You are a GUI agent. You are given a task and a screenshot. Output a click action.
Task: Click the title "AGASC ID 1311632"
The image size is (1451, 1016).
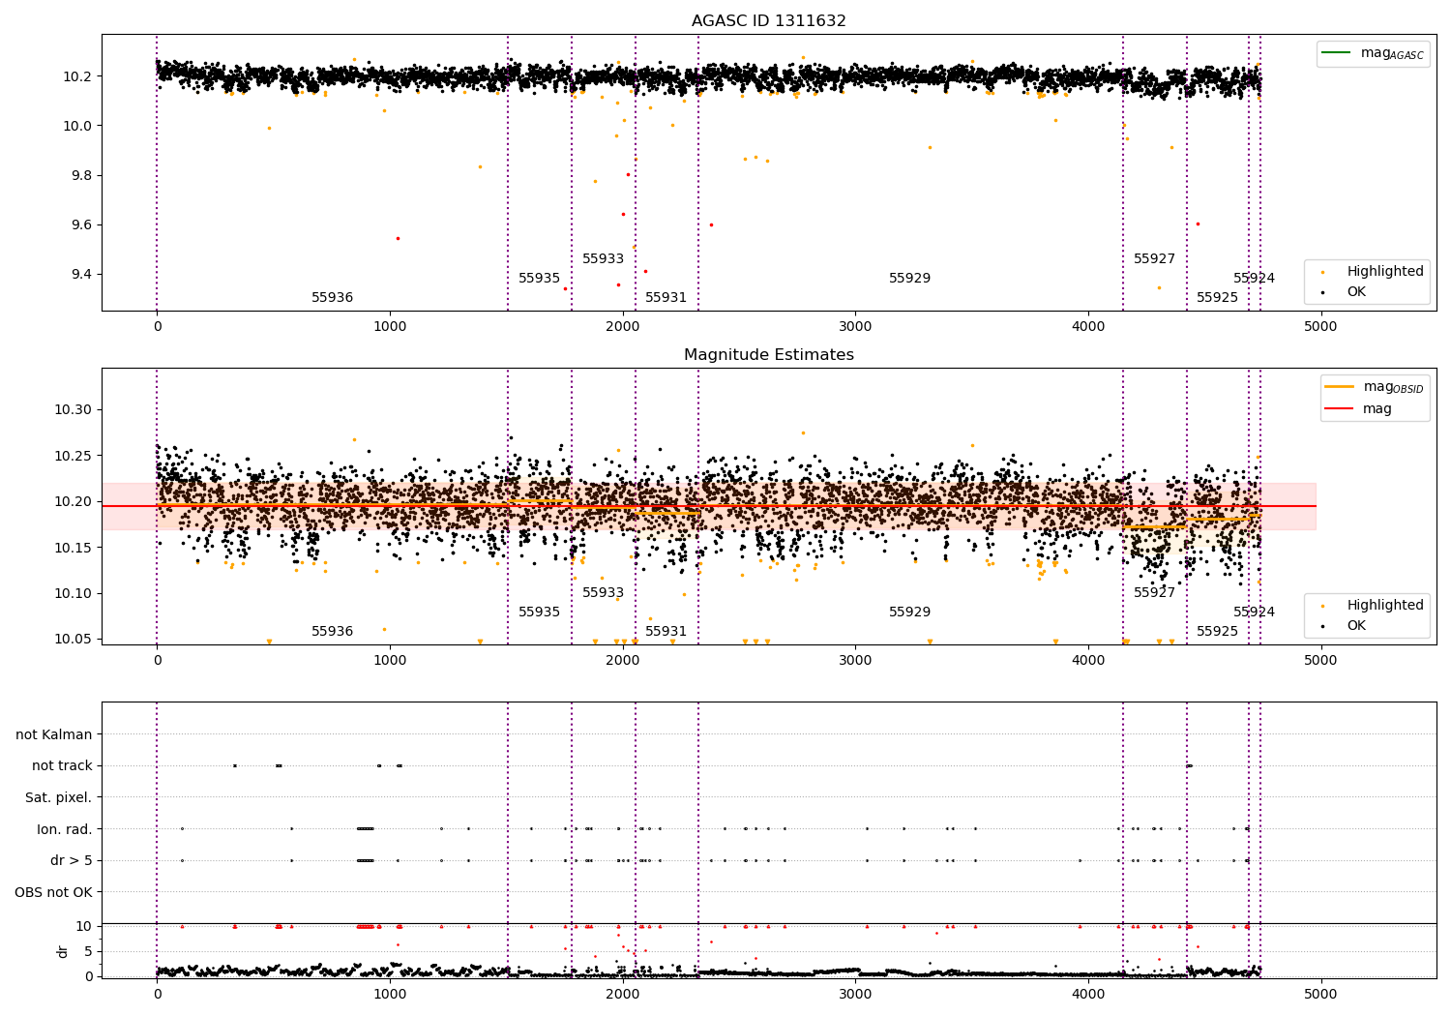coord(769,20)
